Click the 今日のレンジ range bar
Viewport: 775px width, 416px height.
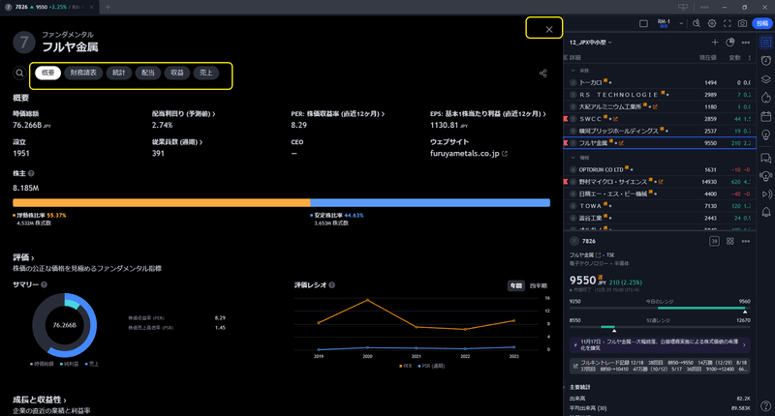pos(660,308)
